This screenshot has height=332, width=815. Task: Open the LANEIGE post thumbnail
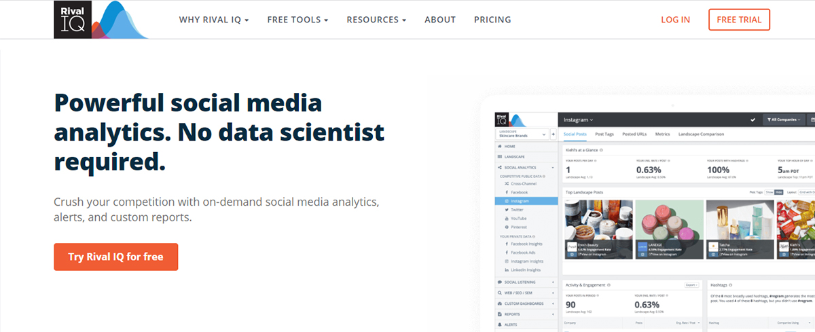point(669,229)
